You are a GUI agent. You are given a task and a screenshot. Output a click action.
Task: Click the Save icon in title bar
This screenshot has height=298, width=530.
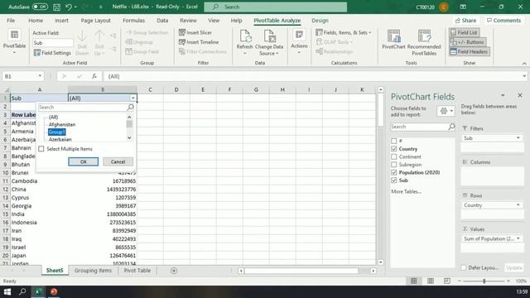(56, 7)
